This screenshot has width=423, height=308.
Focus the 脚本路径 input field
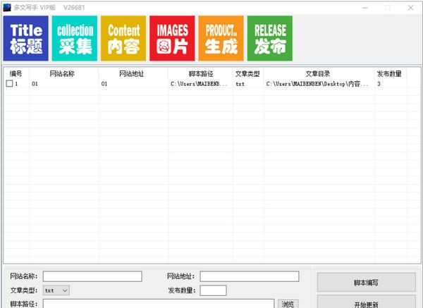pos(159,304)
